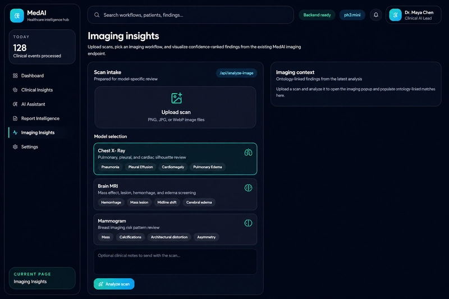Click the Analyze scan button
449x299 pixels.
114,284
